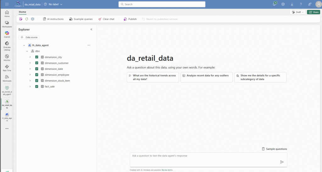322x172 pixels.
Task: Open the Draft status dropdown
Action: [x=297, y=12]
